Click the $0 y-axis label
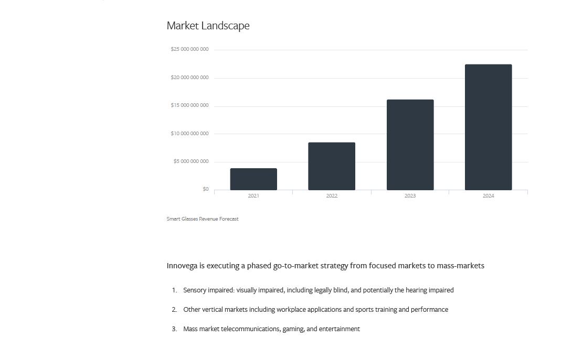 205,189
